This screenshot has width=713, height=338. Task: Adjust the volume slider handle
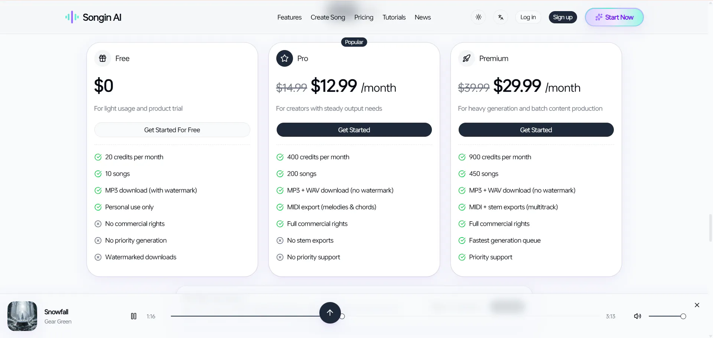pyautogui.click(x=683, y=316)
